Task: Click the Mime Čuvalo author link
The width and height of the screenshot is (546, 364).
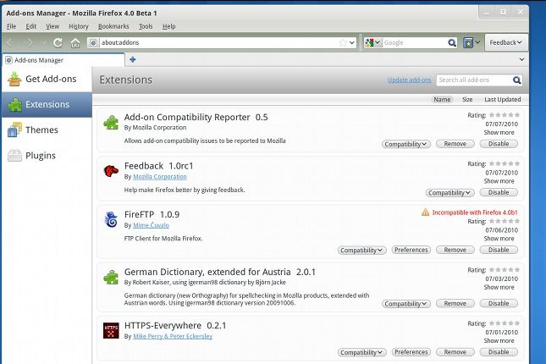Action: click(152, 225)
